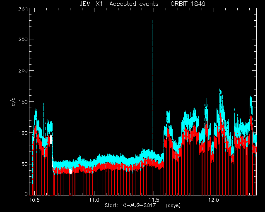Click the (days) unit label
This screenshot has width=265, height=212.
[x=173, y=205]
